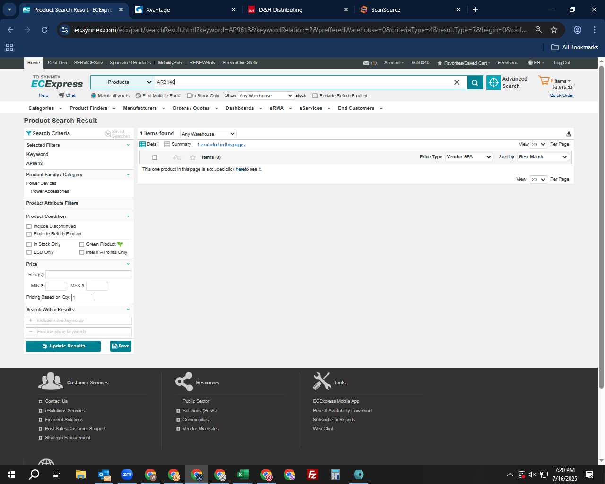The width and height of the screenshot is (605, 484).
Task: Collapse the Selected Filters section
Action: click(x=128, y=145)
